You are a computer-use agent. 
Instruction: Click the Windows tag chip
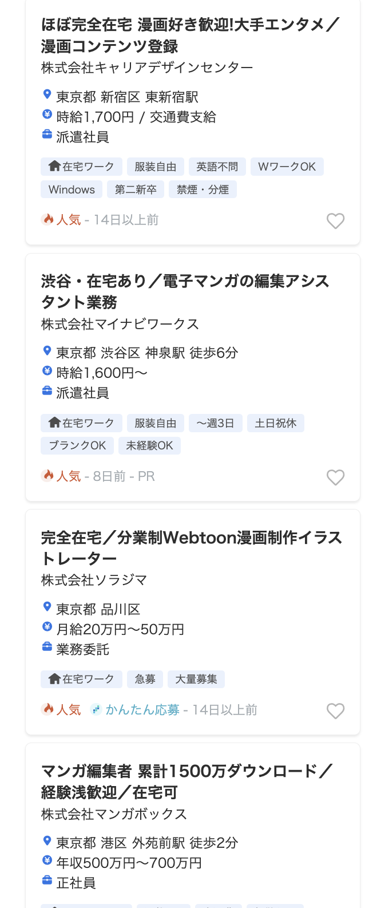tap(72, 190)
